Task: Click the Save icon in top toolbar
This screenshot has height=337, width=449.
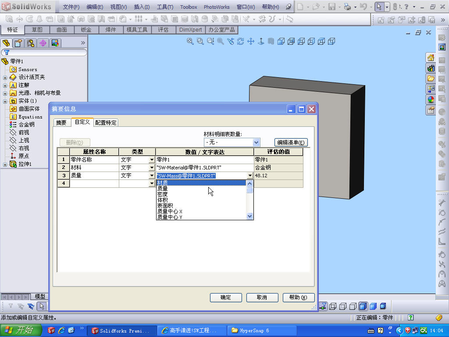Action: 332,7
